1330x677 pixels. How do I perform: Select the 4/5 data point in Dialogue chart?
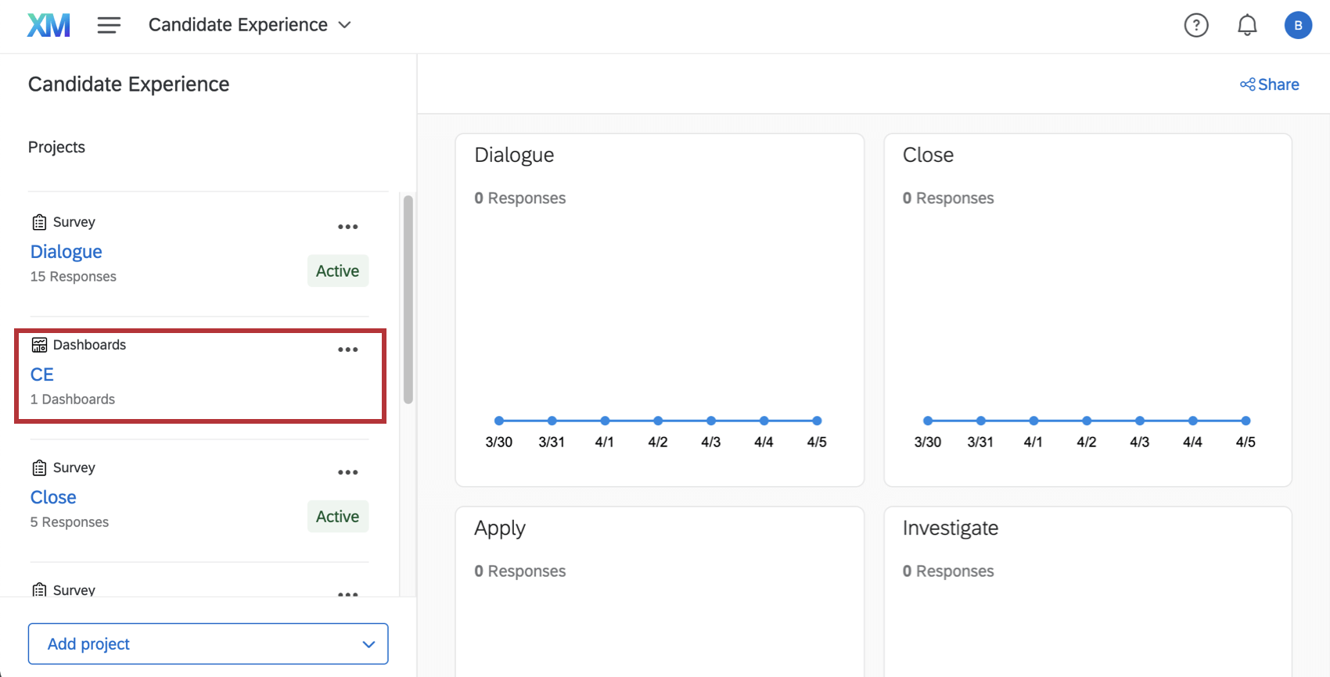tap(817, 421)
